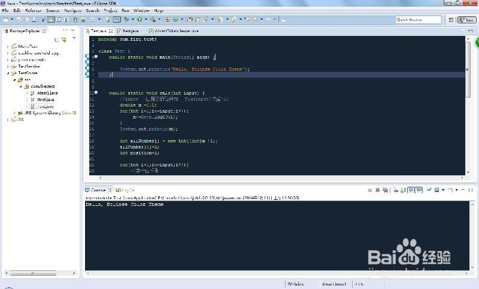This screenshot has width=479, height=289.
Task: Click the Back navigation arrow icon
Action: [x=254, y=20]
